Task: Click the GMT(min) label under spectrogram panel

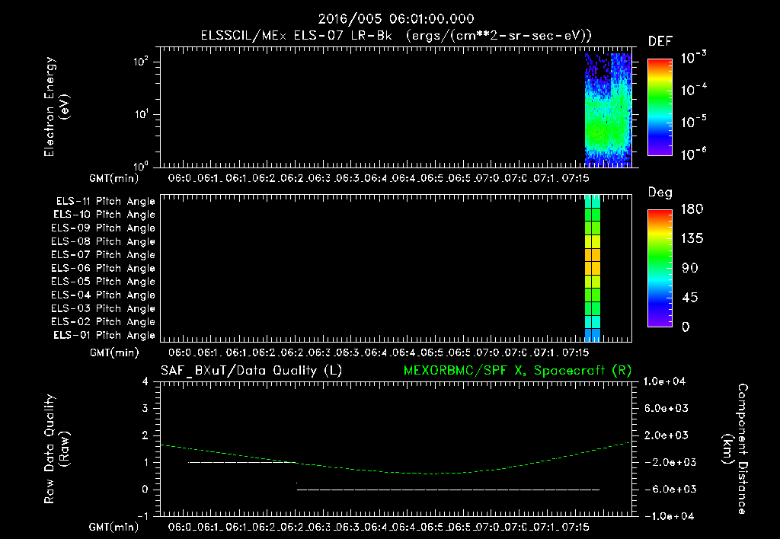Action: pyautogui.click(x=114, y=178)
